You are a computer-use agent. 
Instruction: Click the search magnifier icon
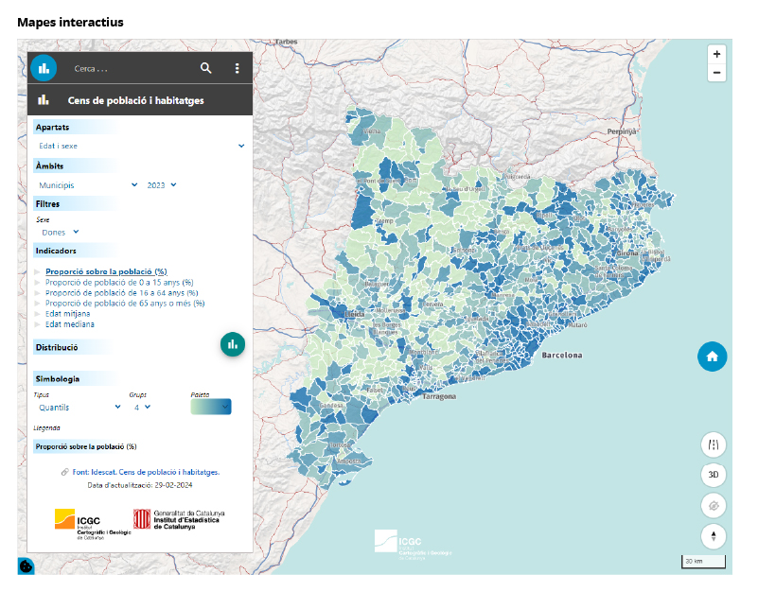point(206,68)
